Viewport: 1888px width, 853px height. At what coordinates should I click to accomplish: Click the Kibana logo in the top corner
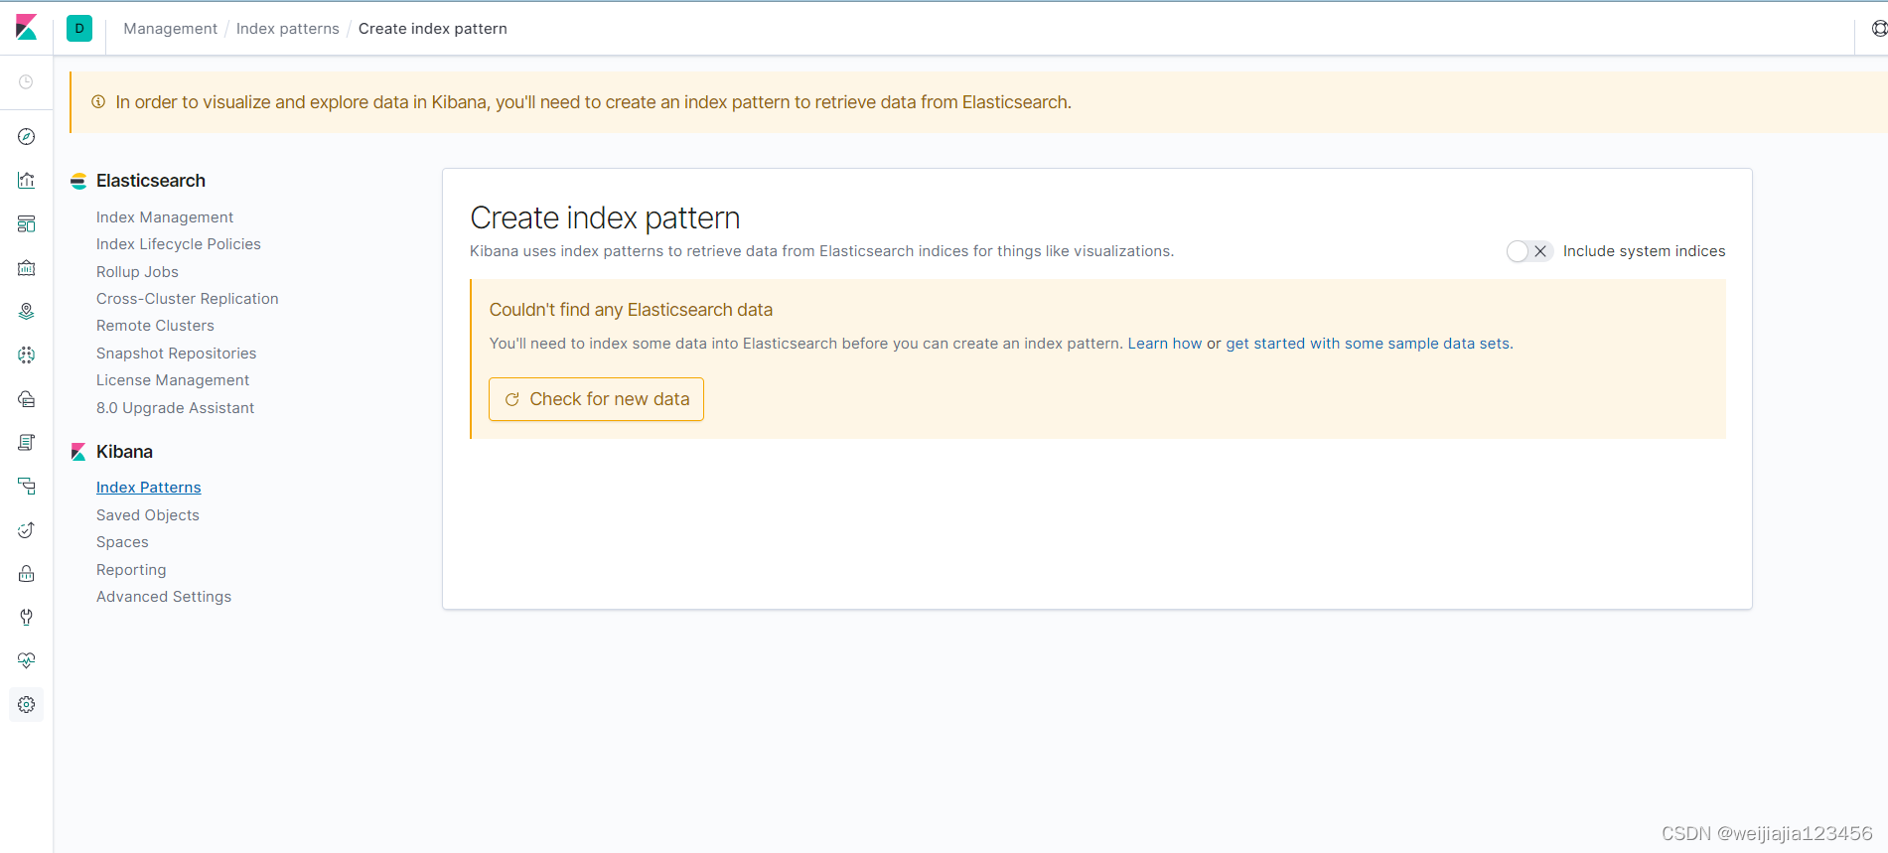(x=27, y=28)
